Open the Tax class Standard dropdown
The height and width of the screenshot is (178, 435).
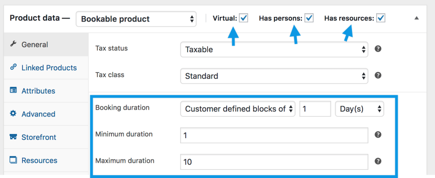pyautogui.click(x=274, y=76)
